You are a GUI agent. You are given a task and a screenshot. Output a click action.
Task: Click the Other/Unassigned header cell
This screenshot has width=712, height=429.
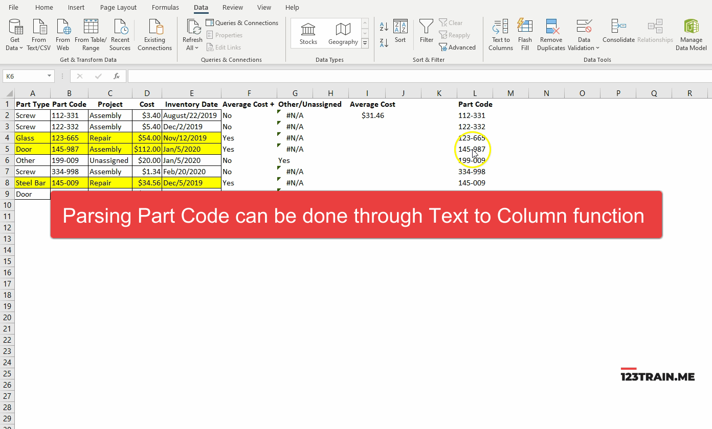click(x=310, y=104)
